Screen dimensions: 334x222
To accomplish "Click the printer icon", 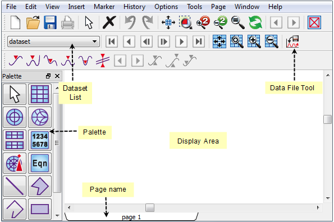I will 67,22.
